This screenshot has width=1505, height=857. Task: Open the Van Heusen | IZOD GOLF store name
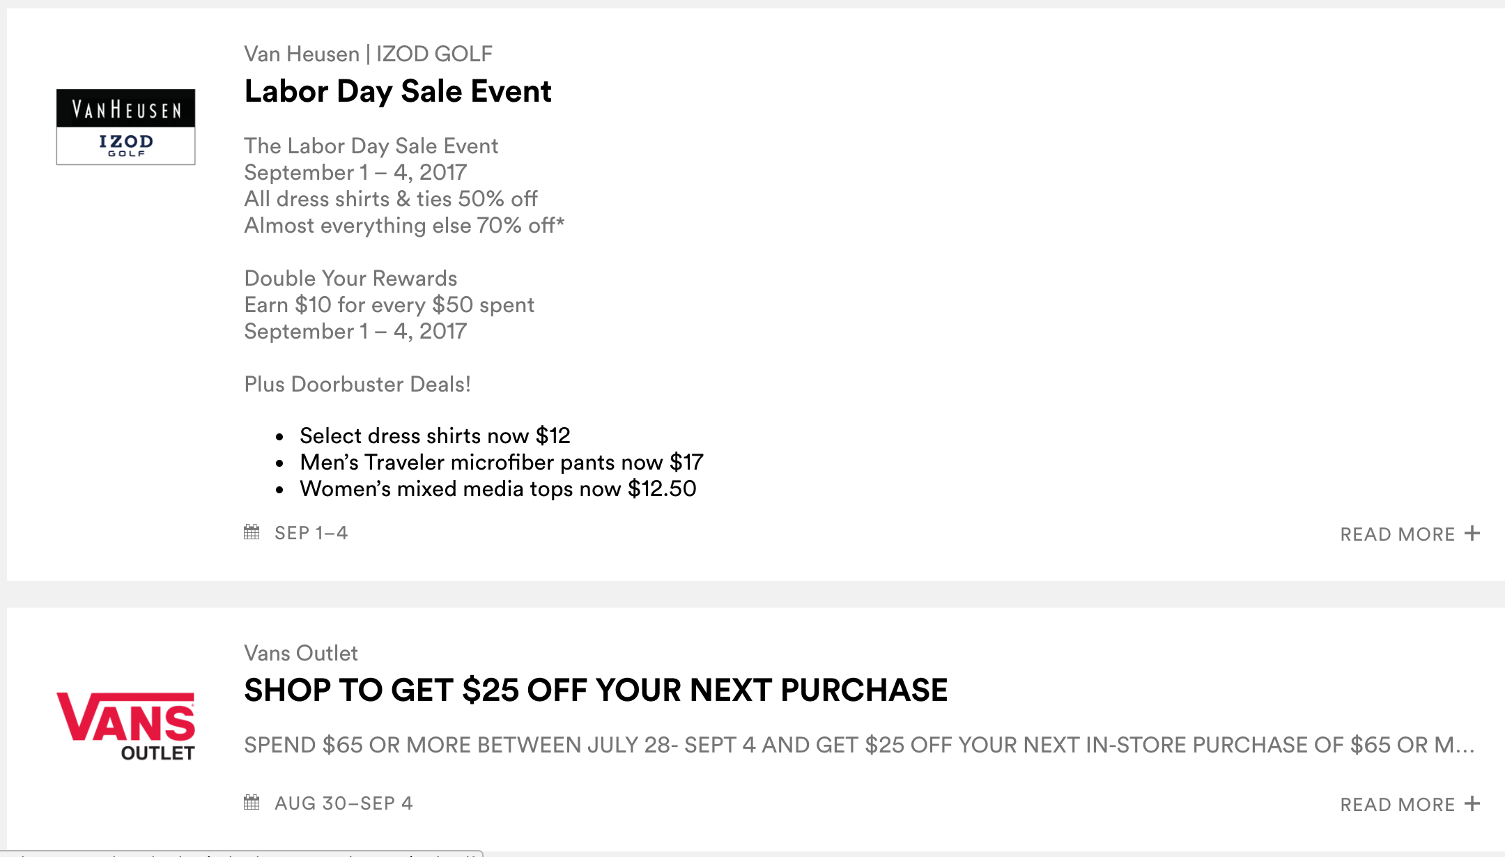click(x=368, y=54)
